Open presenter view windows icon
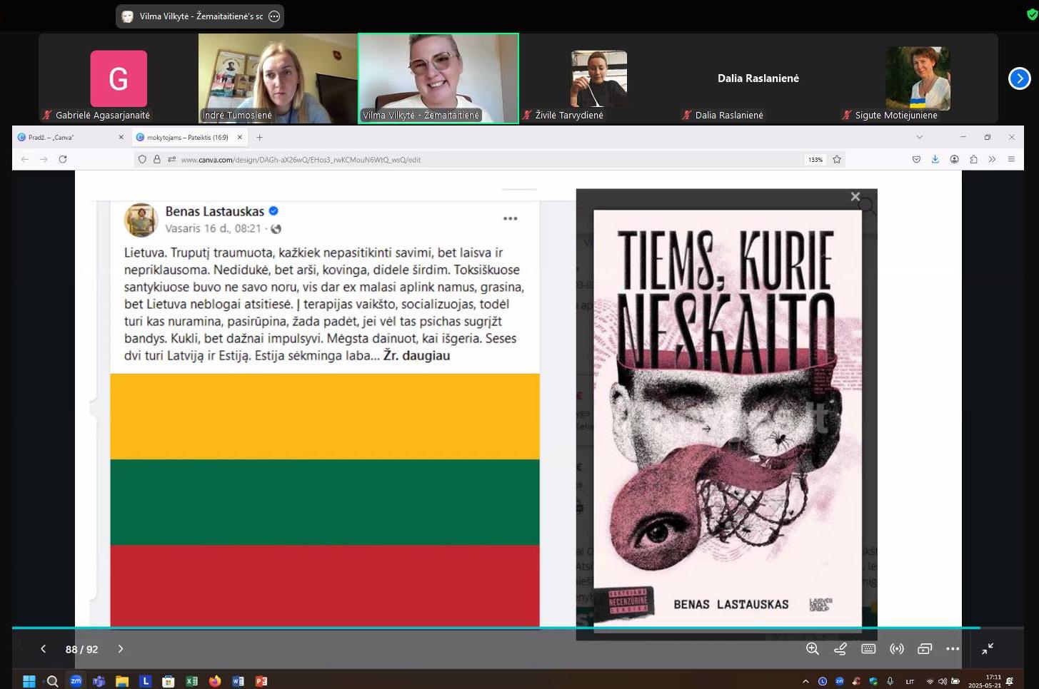 (x=925, y=648)
